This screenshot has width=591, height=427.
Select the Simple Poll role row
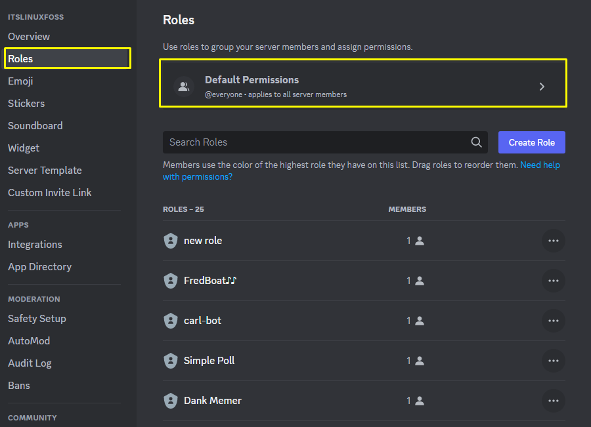coord(364,360)
